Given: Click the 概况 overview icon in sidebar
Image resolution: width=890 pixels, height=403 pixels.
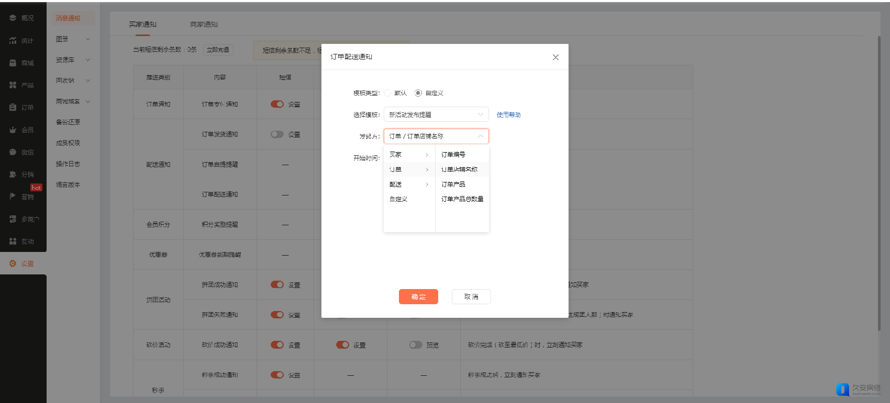Looking at the screenshot, I should click(x=13, y=18).
